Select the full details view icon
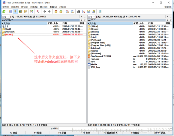174x136 pixels. click(x=15, y=11)
